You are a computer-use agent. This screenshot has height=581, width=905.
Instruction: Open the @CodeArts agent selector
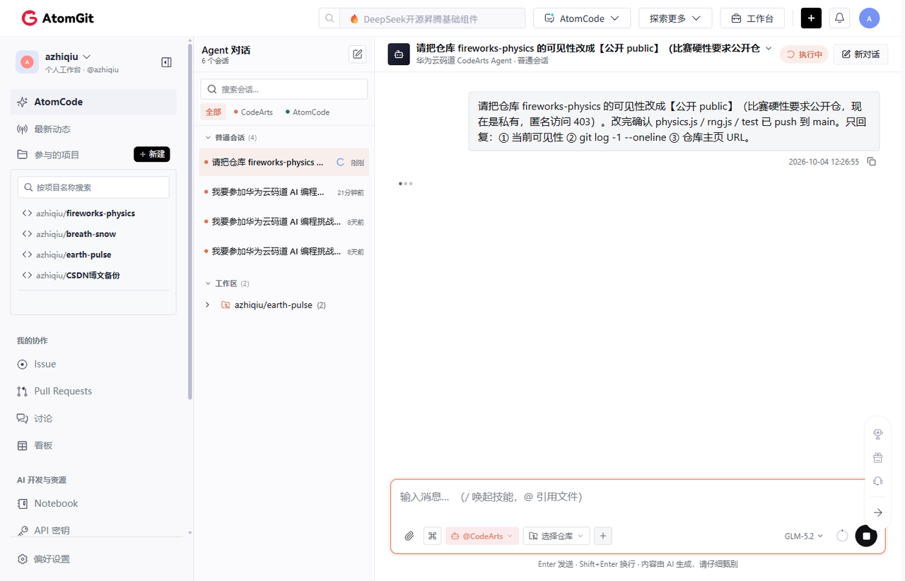[482, 536]
